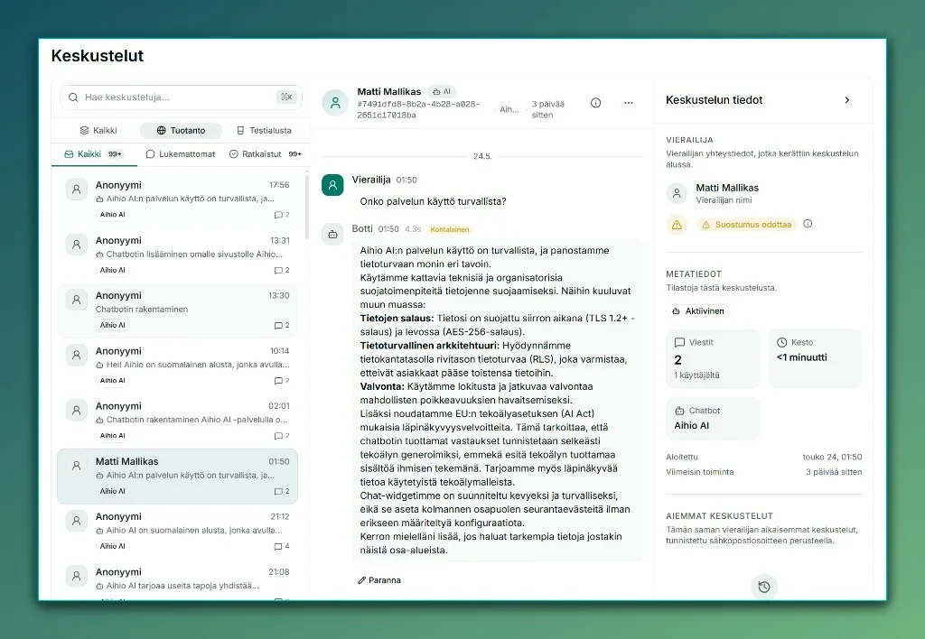Click the visitor message 'Onko palvelun käyttö turvallista?'
Image resolution: width=925 pixels, height=639 pixels.
pyautogui.click(x=433, y=201)
